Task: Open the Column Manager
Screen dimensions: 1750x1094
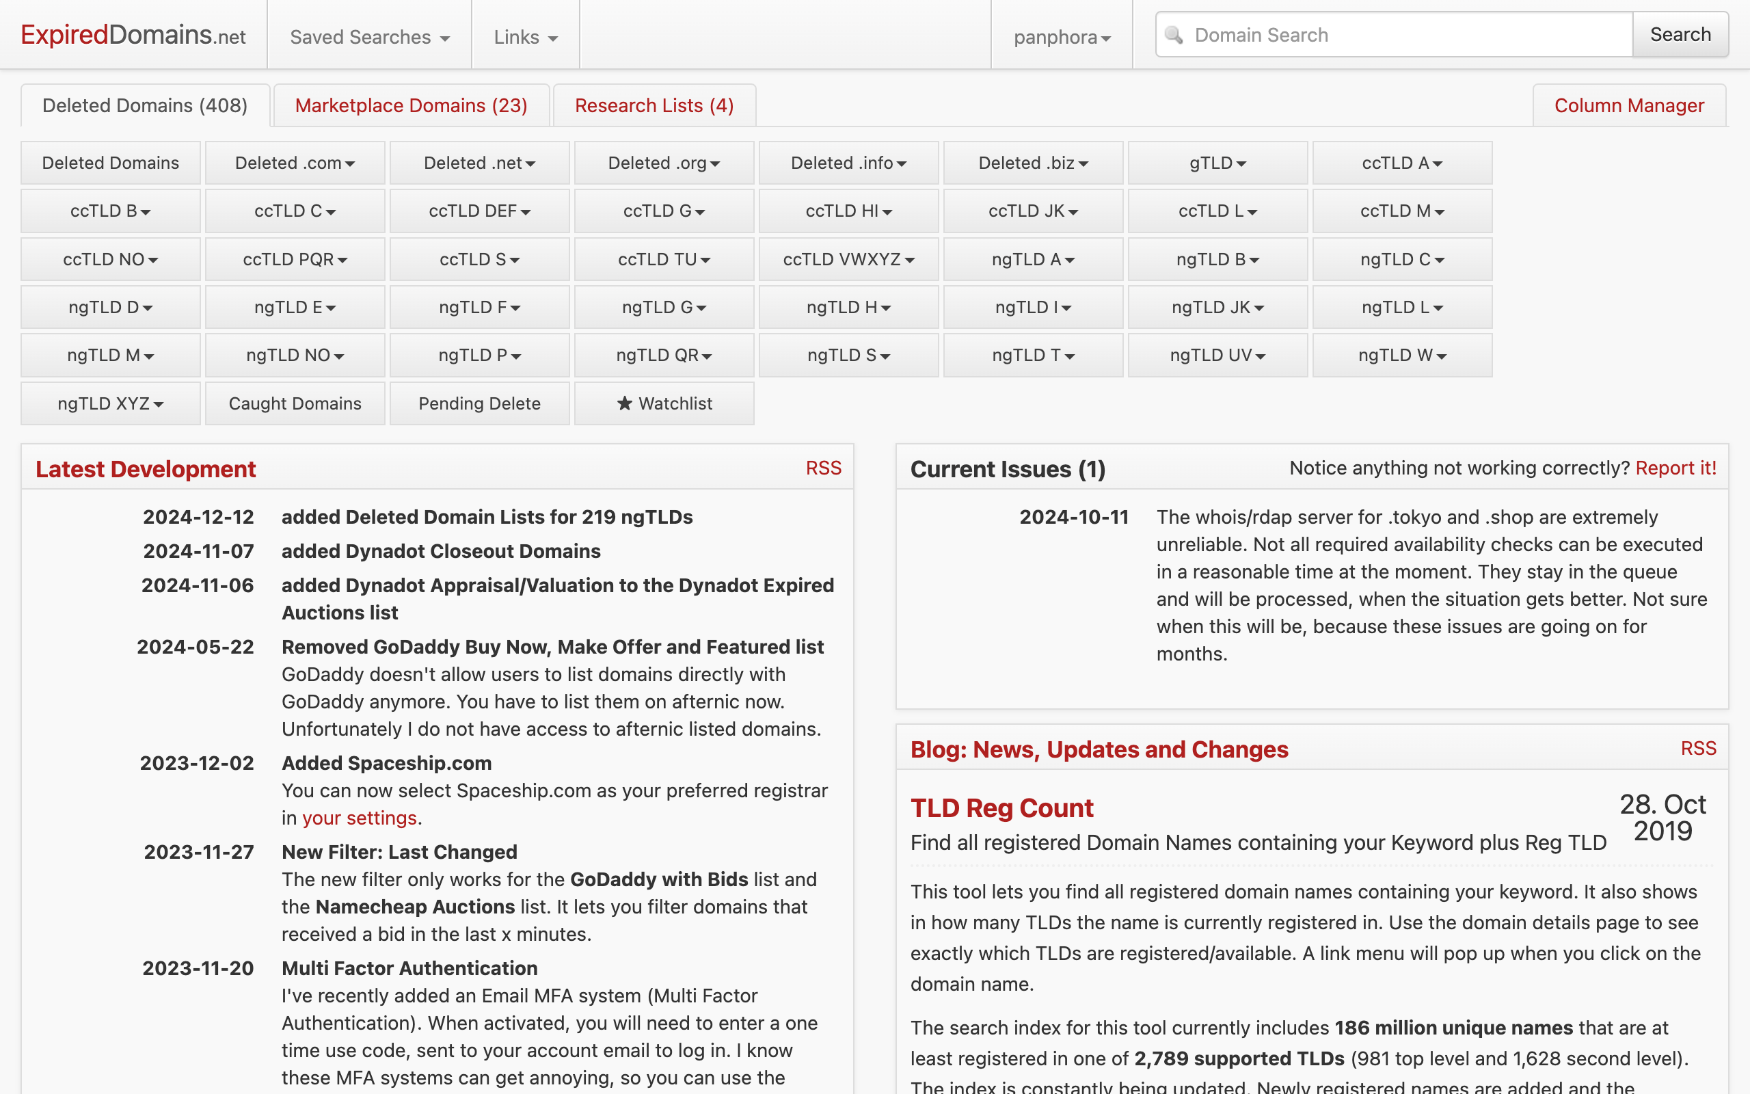Action: pyautogui.click(x=1628, y=105)
